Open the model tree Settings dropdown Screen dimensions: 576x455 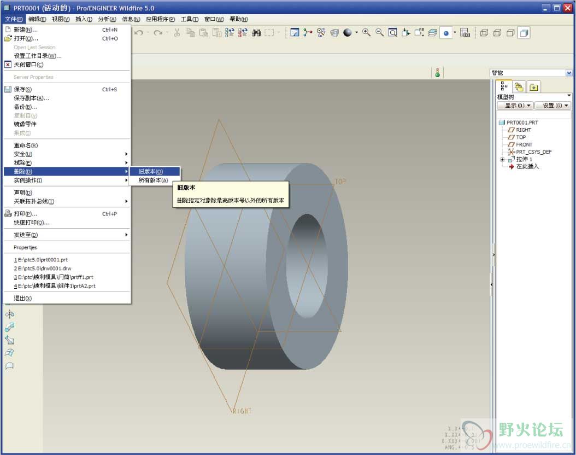pyautogui.click(x=553, y=106)
